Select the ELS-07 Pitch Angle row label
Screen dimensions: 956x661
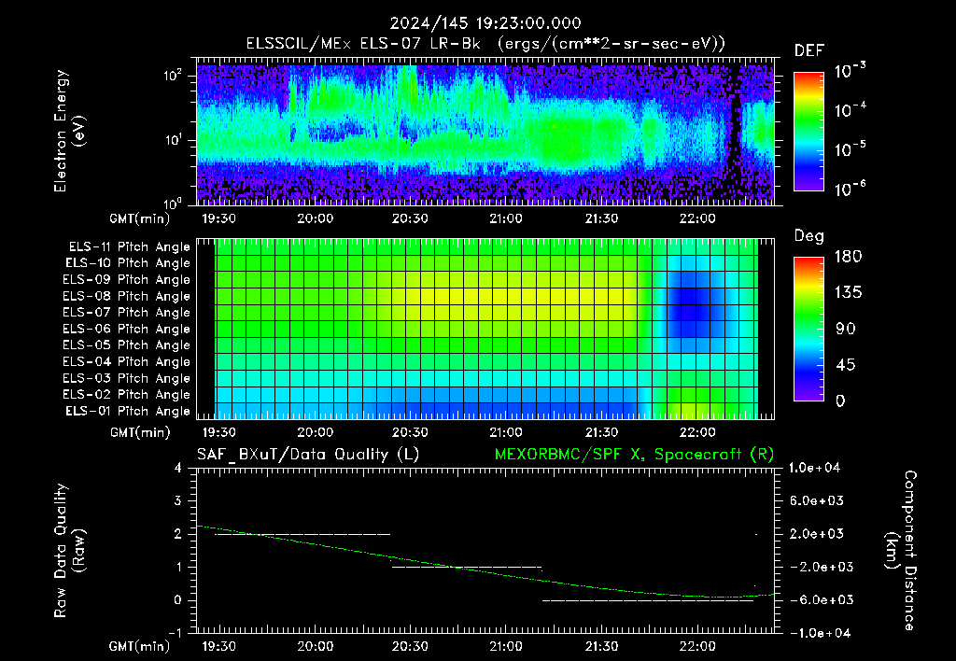coord(126,312)
